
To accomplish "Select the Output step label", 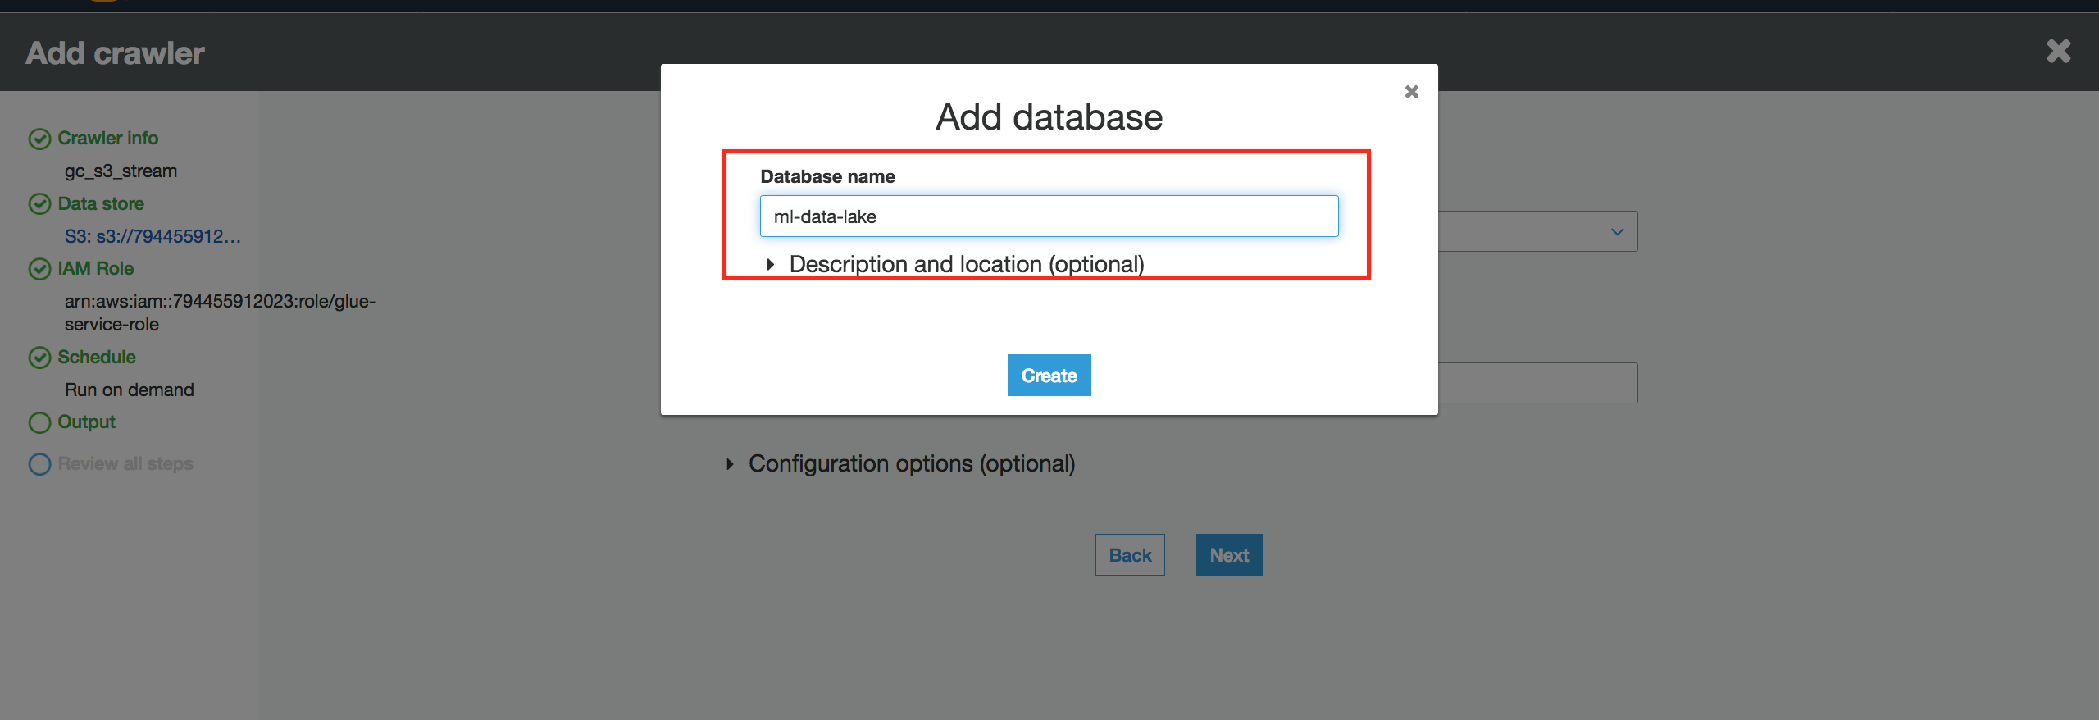I will click(x=86, y=422).
